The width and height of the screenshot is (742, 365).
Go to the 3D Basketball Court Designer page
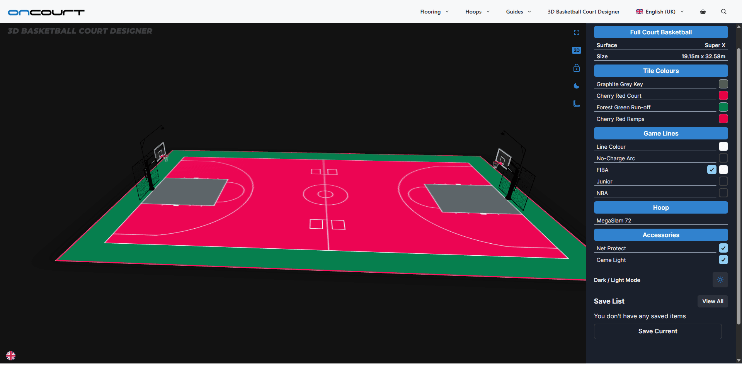583,12
